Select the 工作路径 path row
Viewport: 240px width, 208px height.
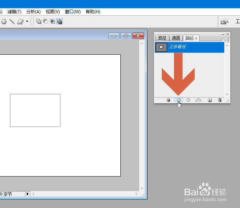tap(190, 47)
